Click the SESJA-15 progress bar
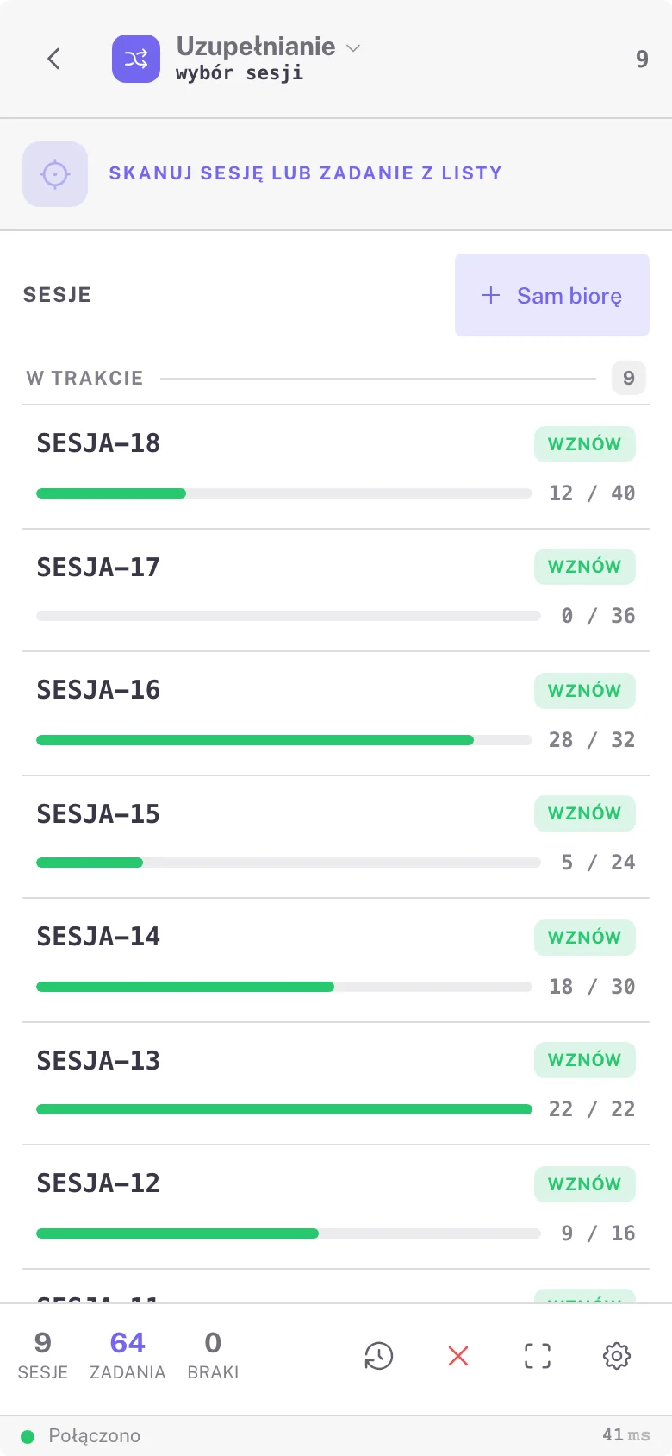 pos(288,863)
